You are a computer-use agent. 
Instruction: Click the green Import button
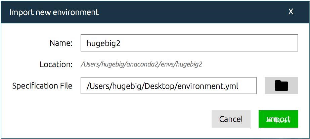[x=278, y=119]
